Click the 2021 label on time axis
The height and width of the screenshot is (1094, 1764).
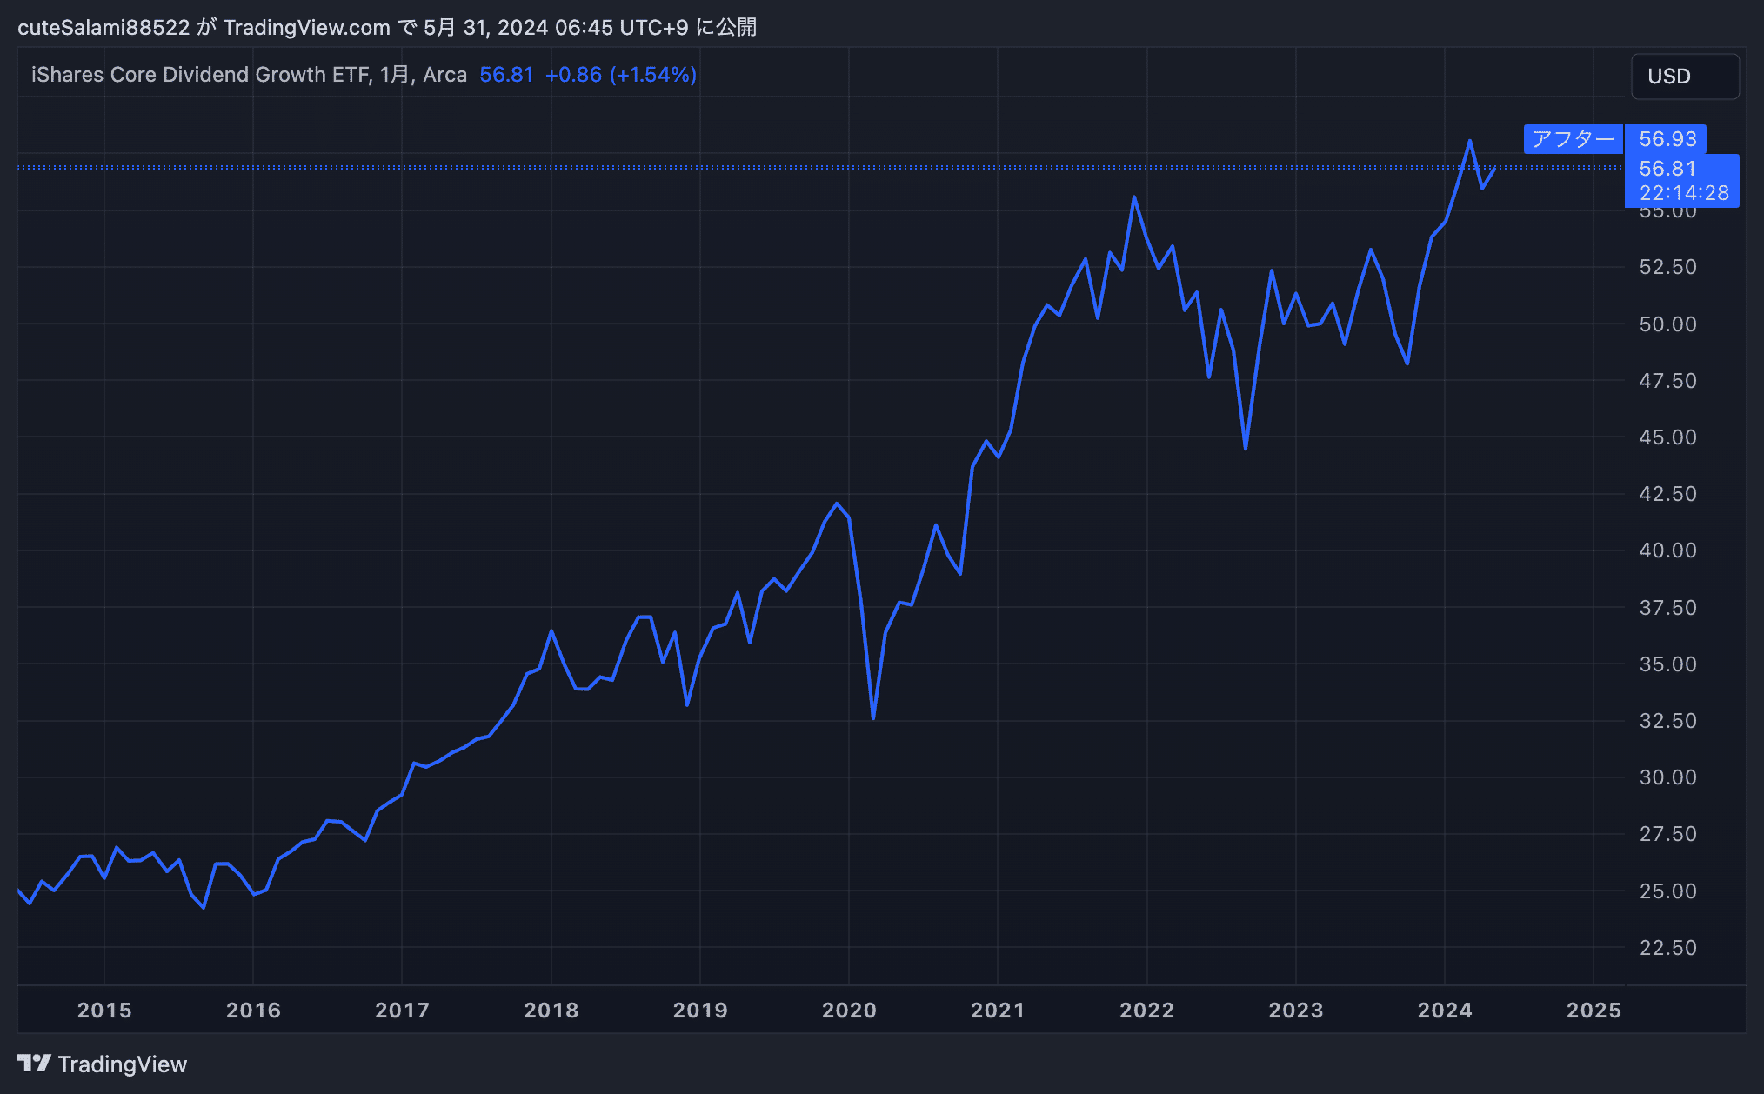998,1010
